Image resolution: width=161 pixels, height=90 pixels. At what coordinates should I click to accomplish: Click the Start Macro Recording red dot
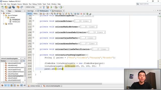pos(81,14)
